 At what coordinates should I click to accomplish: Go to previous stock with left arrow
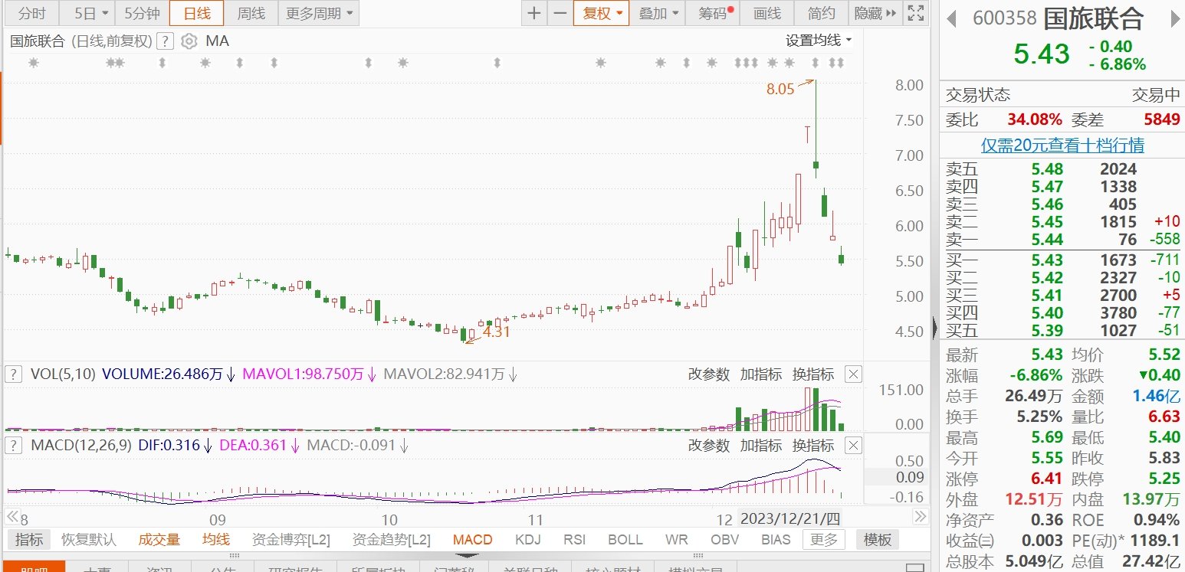pyautogui.click(x=953, y=18)
